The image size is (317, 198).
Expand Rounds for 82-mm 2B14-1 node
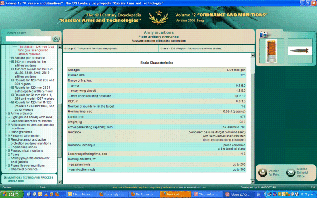pyautogui.click(x=13, y=95)
